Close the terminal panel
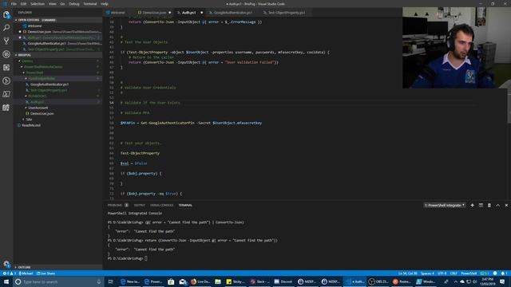 [x=506, y=206]
